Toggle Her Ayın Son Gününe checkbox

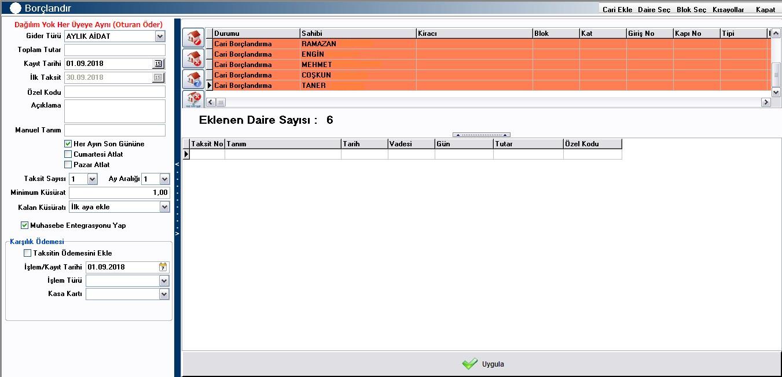pyautogui.click(x=68, y=144)
